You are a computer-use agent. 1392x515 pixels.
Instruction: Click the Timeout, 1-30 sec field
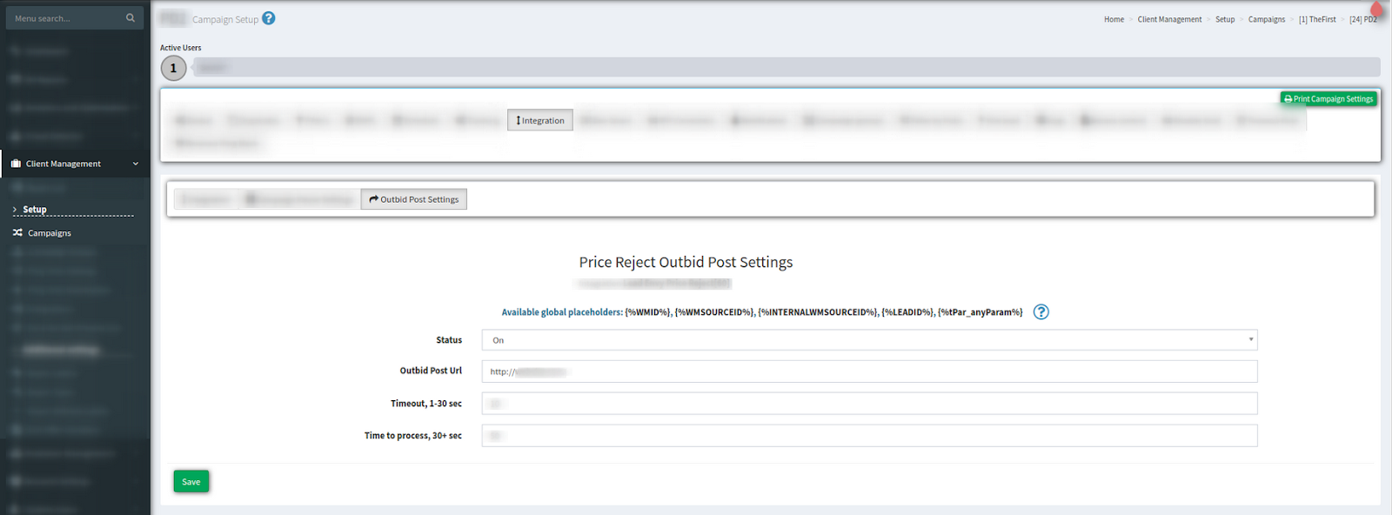869,404
